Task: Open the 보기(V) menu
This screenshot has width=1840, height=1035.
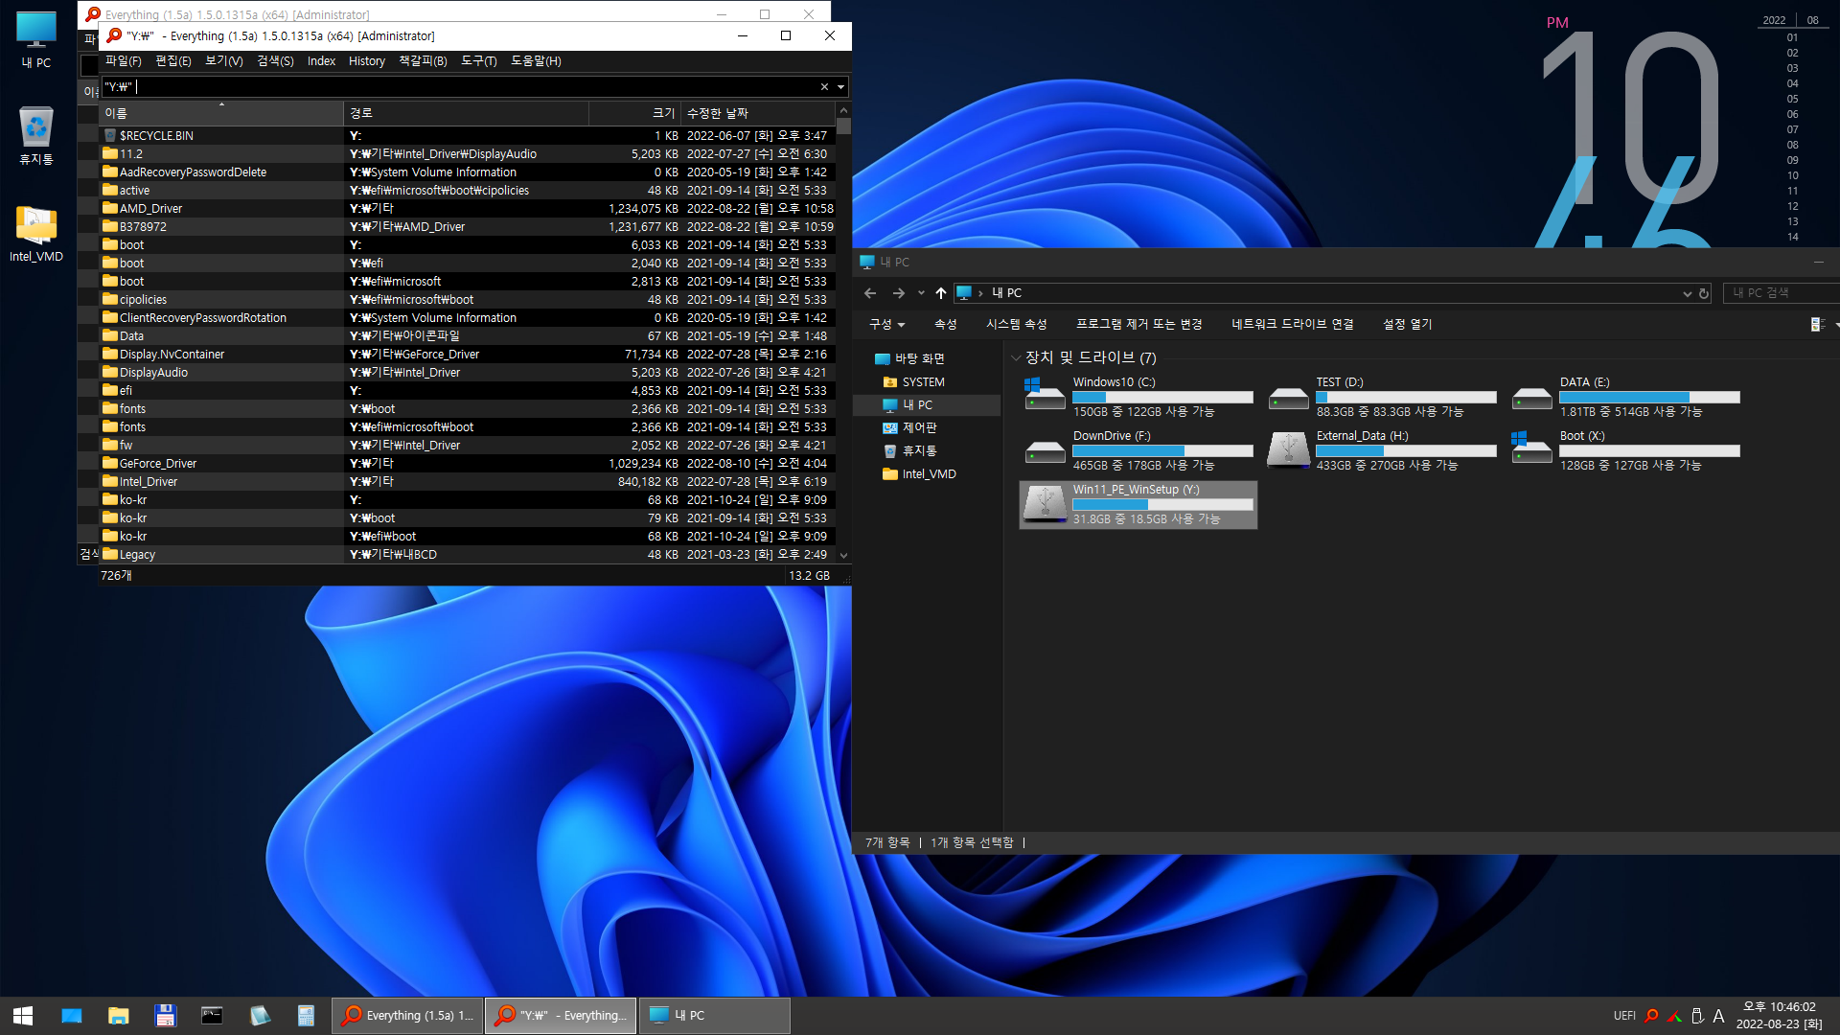Action: 224,61
